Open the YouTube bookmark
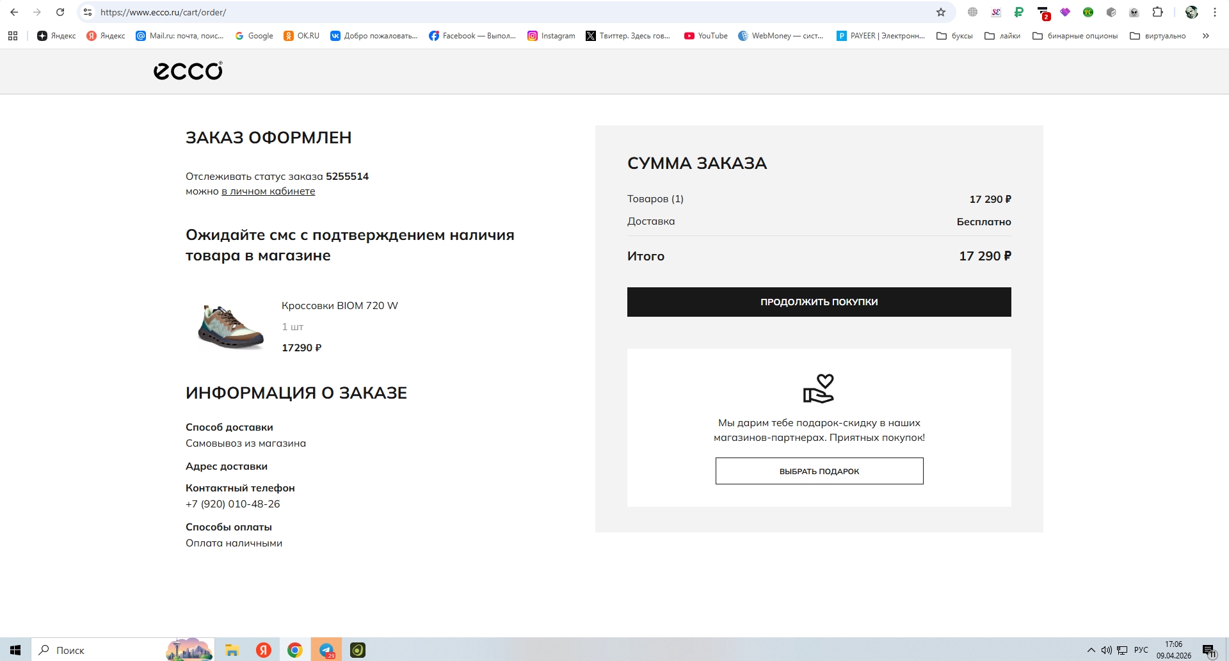 (x=706, y=36)
